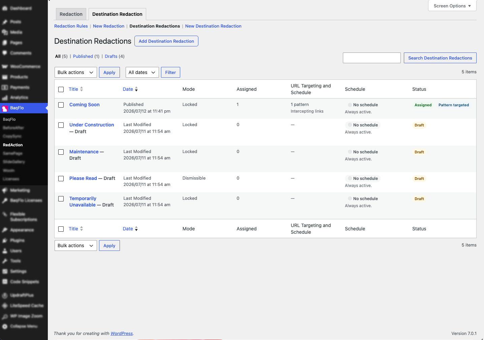This screenshot has height=340, width=484.
Task: Click the Payments icon in sidebar
Action: point(5,87)
